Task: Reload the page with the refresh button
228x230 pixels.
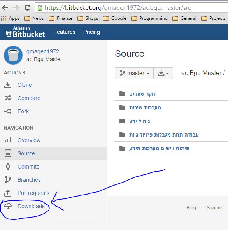Action: [x=27, y=7]
